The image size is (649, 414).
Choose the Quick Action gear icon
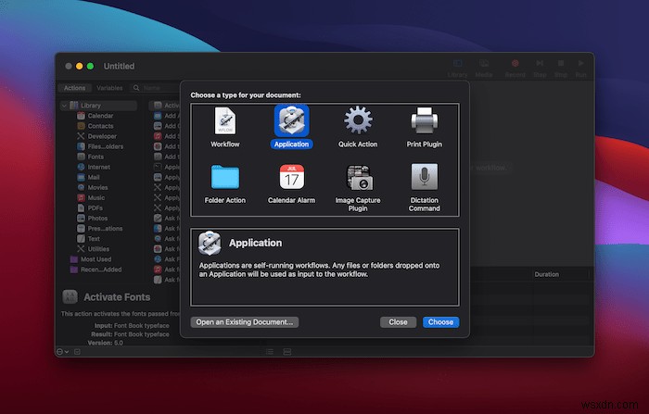pos(358,120)
